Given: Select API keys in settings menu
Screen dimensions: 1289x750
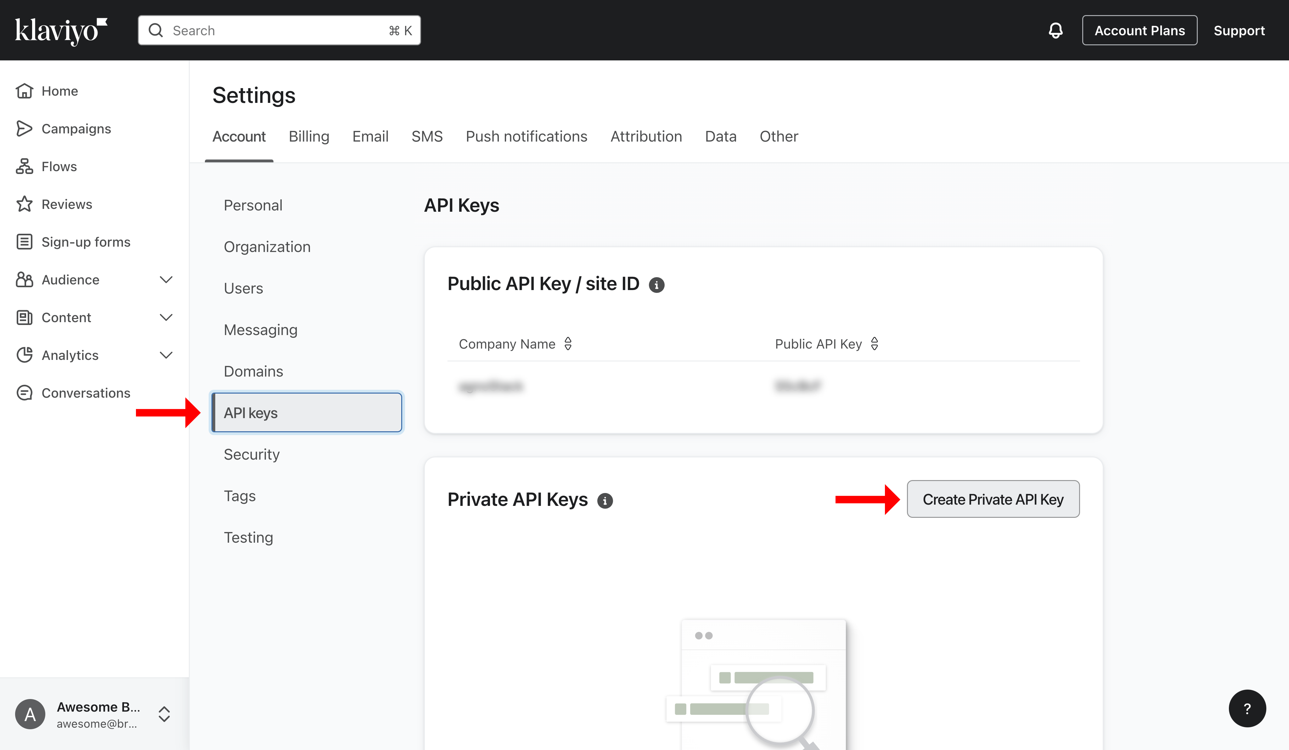Looking at the screenshot, I should (x=307, y=412).
